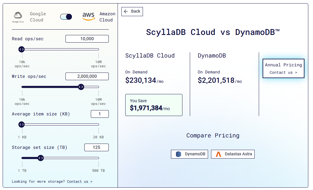This screenshot has width=313, height=190.
Task: Click the Datastax Astra logo icon
Action: (x=219, y=154)
